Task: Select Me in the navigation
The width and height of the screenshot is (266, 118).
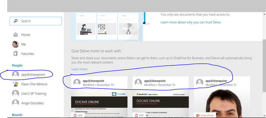Action: (24, 44)
